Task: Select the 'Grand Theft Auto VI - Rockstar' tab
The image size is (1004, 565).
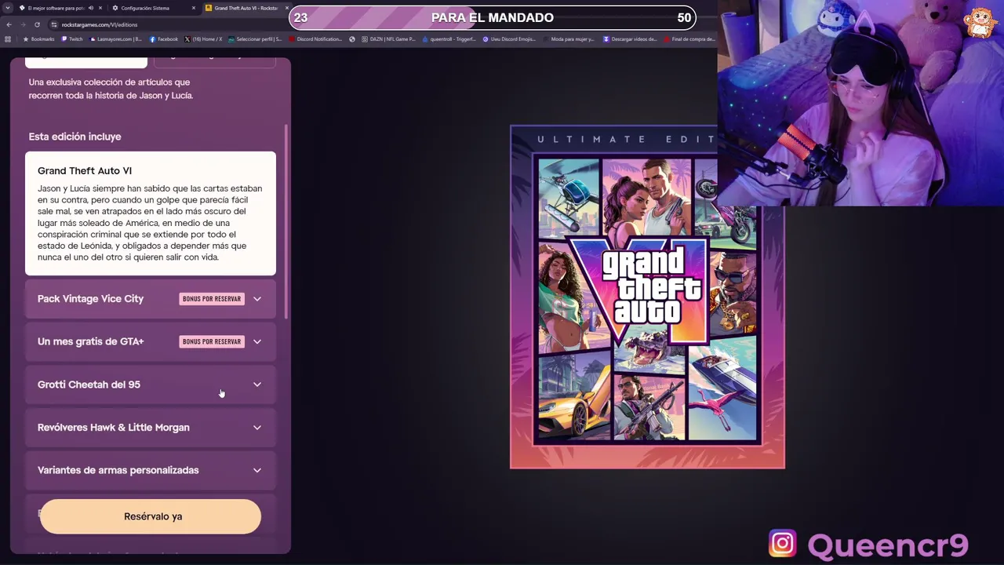Action: (x=245, y=8)
